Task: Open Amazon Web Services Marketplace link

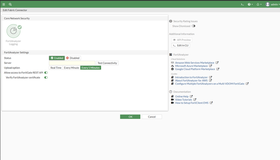Action: pyautogui.click(x=194, y=63)
